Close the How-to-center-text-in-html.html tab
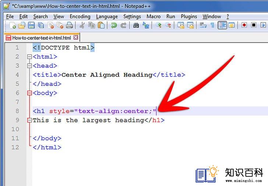Image resolution: width=268 pixels, height=186 pixels. (x=76, y=38)
